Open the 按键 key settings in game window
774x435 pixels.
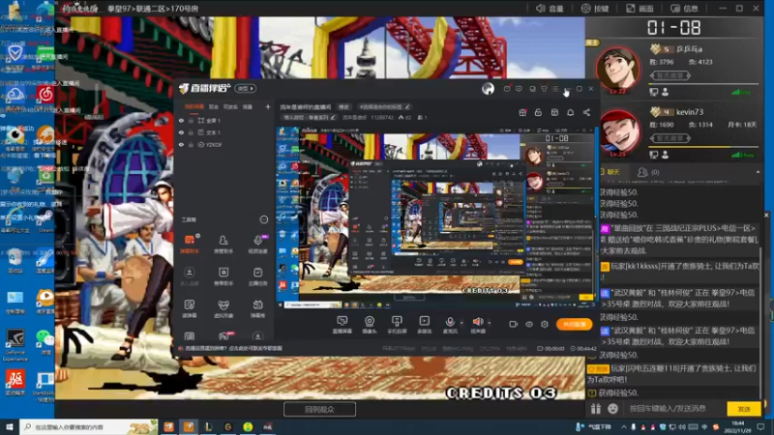click(x=595, y=9)
